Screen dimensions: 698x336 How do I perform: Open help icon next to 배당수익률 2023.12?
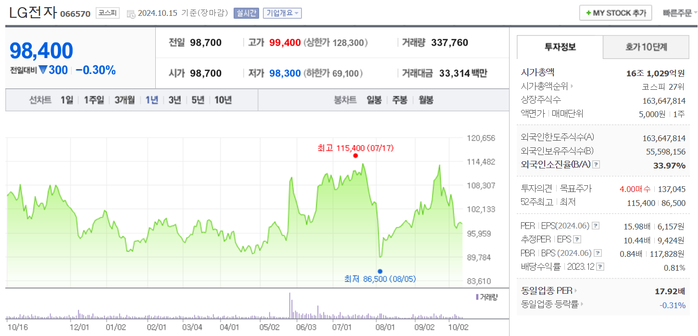(600, 267)
